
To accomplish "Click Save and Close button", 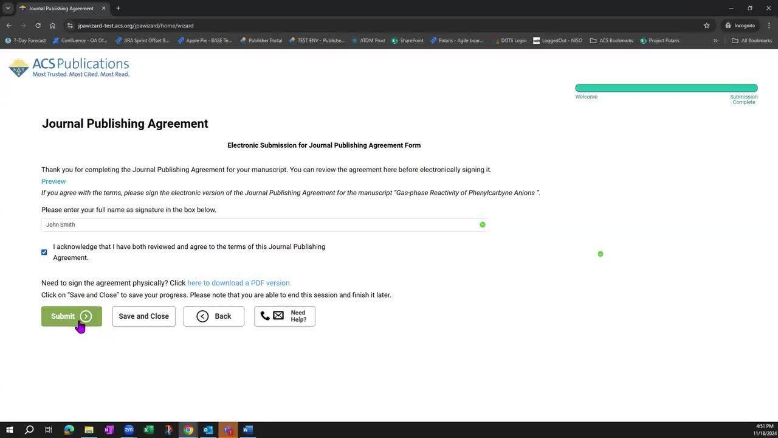I will (143, 316).
